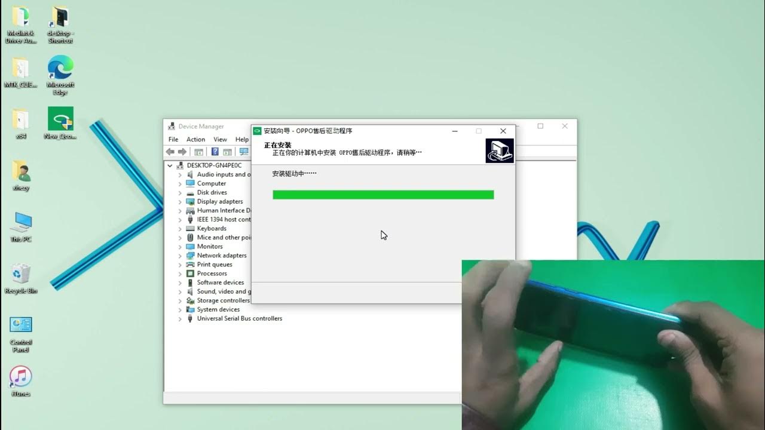Minimize the OPPO installer wizard window
765x430 pixels.
coord(455,131)
